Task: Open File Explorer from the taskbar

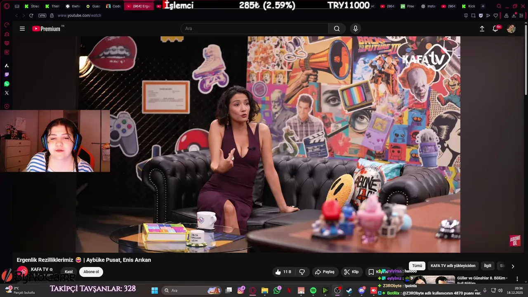Action: pos(265,290)
